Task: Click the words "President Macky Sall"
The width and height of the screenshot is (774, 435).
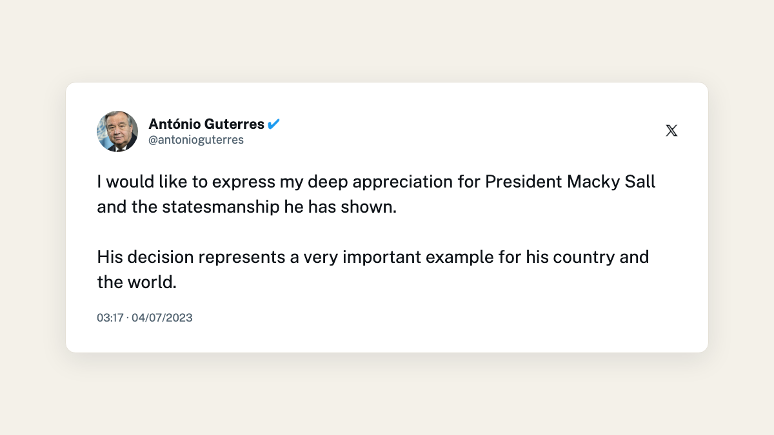Action: coord(570,182)
